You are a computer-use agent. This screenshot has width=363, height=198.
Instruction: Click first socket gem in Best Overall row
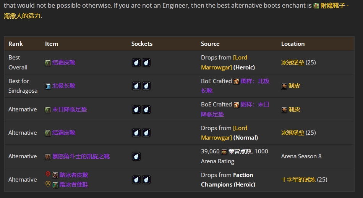coord(136,63)
